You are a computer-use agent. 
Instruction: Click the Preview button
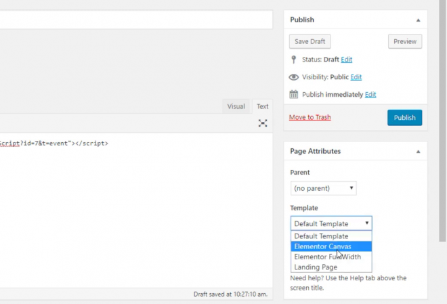[405, 41]
